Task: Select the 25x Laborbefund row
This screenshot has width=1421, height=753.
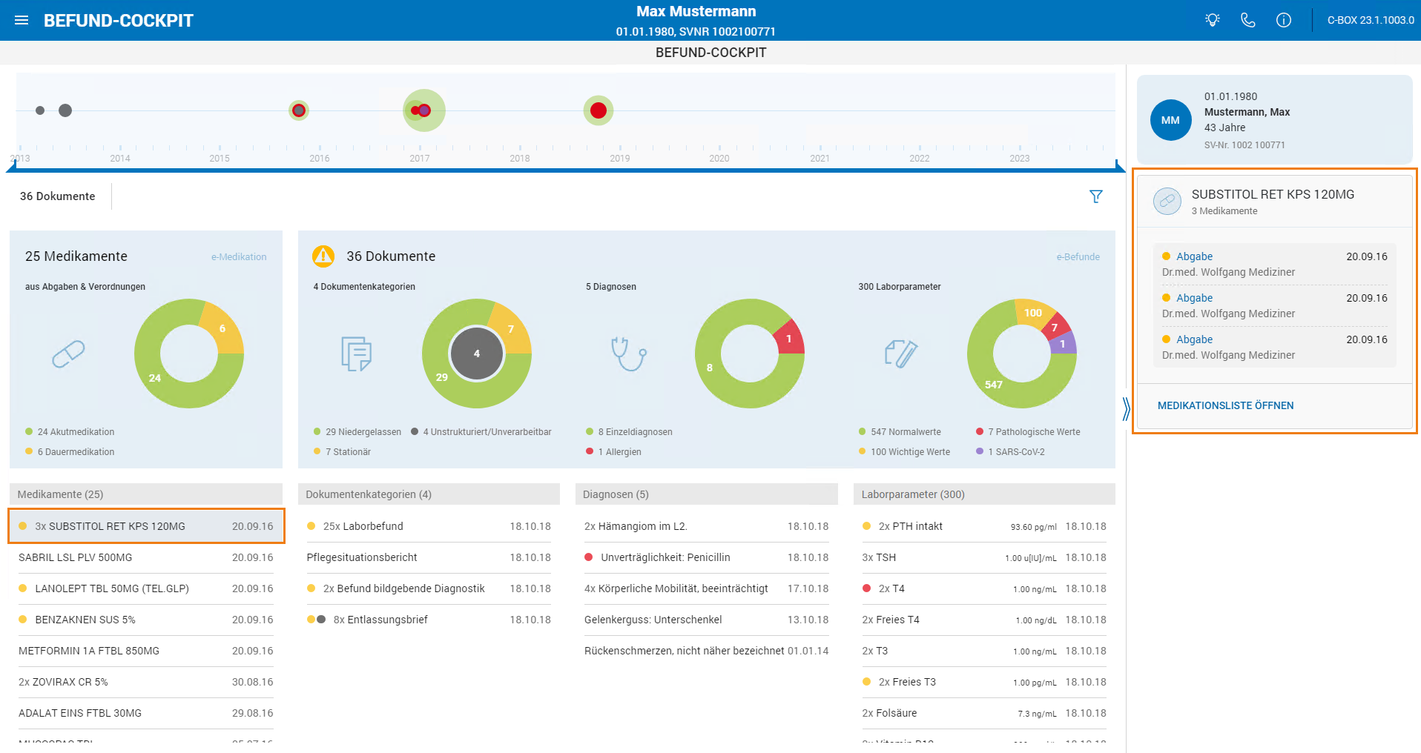Action: [429, 526]
